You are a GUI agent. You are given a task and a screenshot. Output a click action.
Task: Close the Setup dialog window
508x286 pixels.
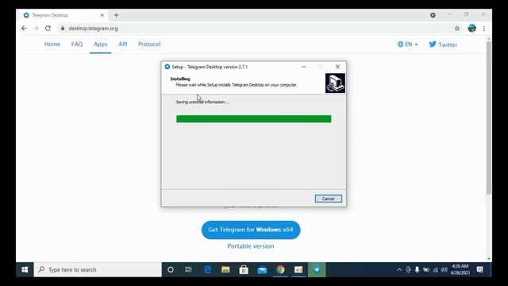pyautogui.click(x=337, y=67)
